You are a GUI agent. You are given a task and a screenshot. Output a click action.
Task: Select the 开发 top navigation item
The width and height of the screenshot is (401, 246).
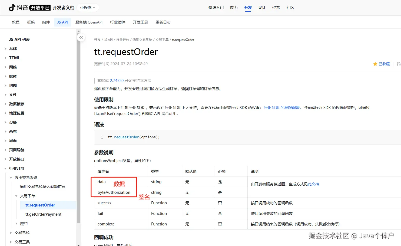click(248, 8)
